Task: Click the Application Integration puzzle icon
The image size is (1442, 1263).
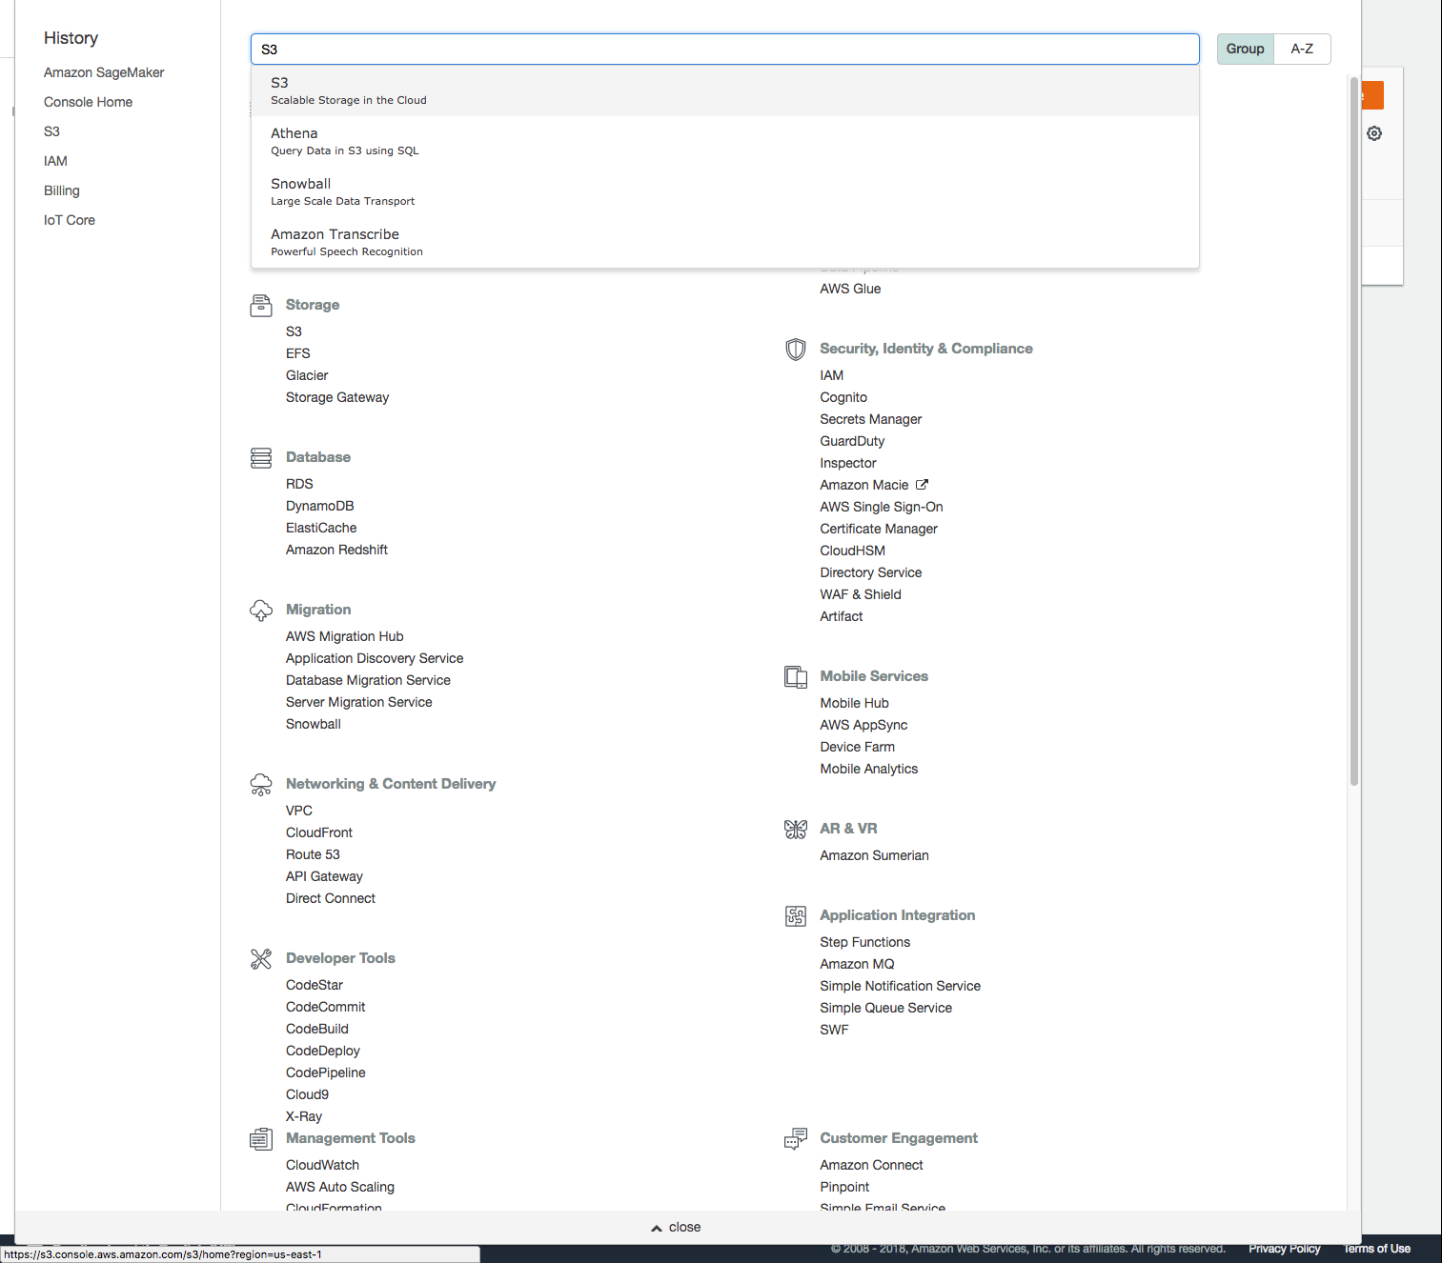Action: click(x=796, y=916)
